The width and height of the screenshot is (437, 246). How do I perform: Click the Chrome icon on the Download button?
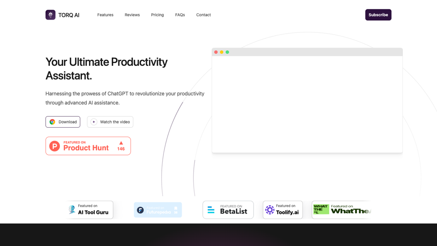(x=52, y=122)
